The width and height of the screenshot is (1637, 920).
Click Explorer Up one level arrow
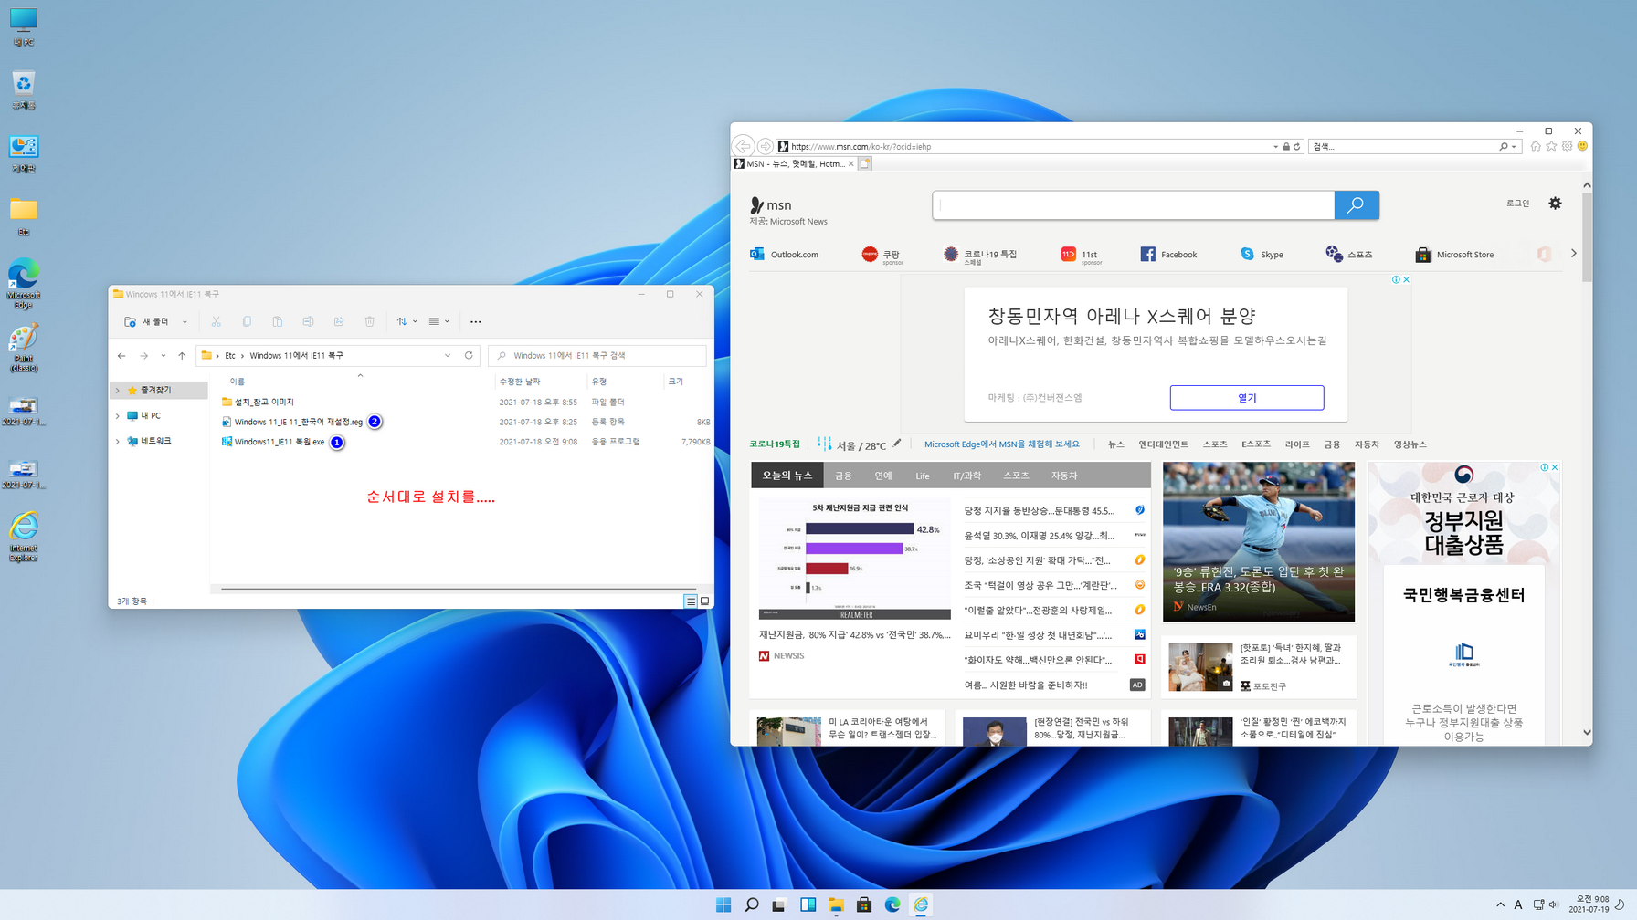(182, 356)
